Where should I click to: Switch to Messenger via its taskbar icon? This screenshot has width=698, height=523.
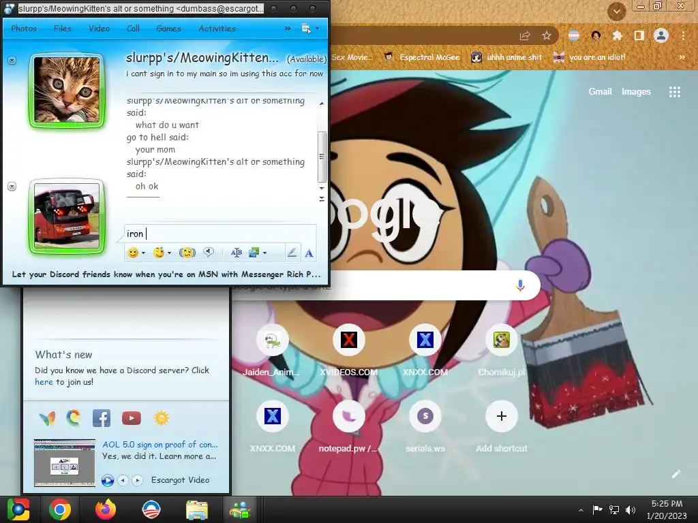point(241,509)
